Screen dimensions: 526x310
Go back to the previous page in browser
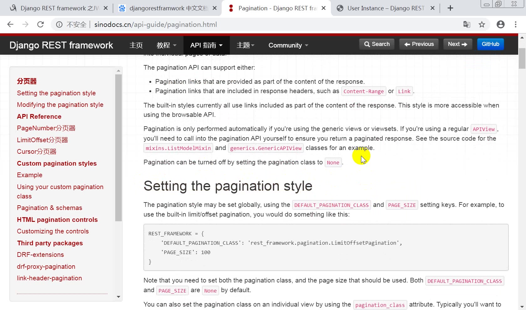point(10,24)
